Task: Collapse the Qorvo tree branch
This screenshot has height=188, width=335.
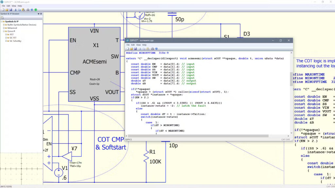Action: coord(3,31)
